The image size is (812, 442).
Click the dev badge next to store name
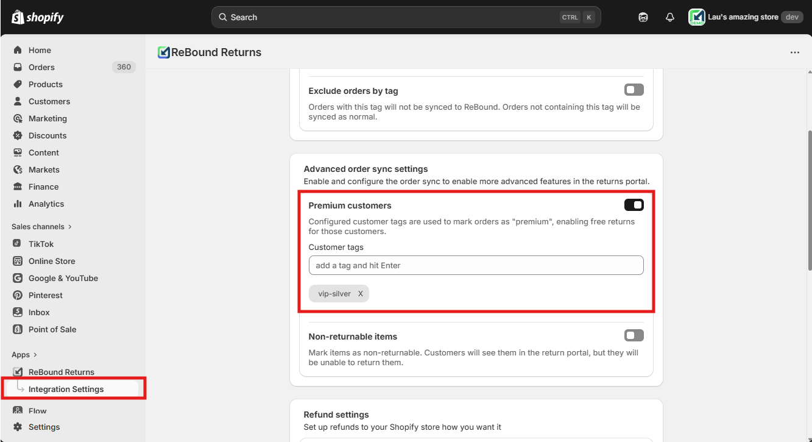792,17
